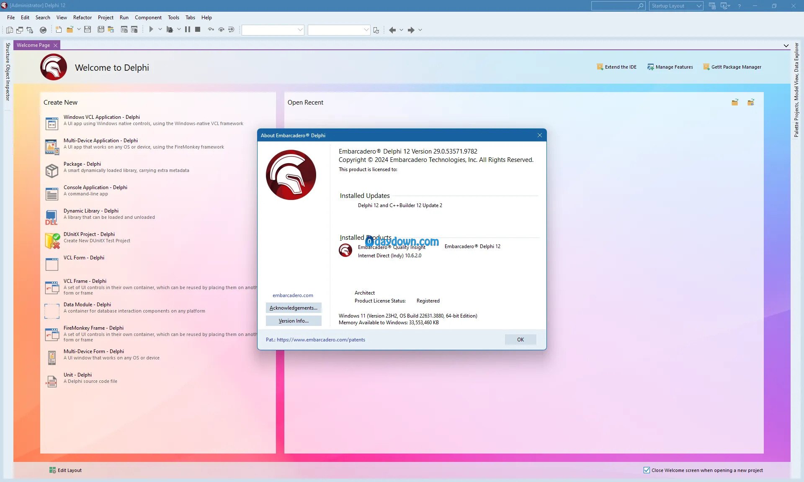Open the File menu
The image size is (804, 482).
tap(11, 18)
